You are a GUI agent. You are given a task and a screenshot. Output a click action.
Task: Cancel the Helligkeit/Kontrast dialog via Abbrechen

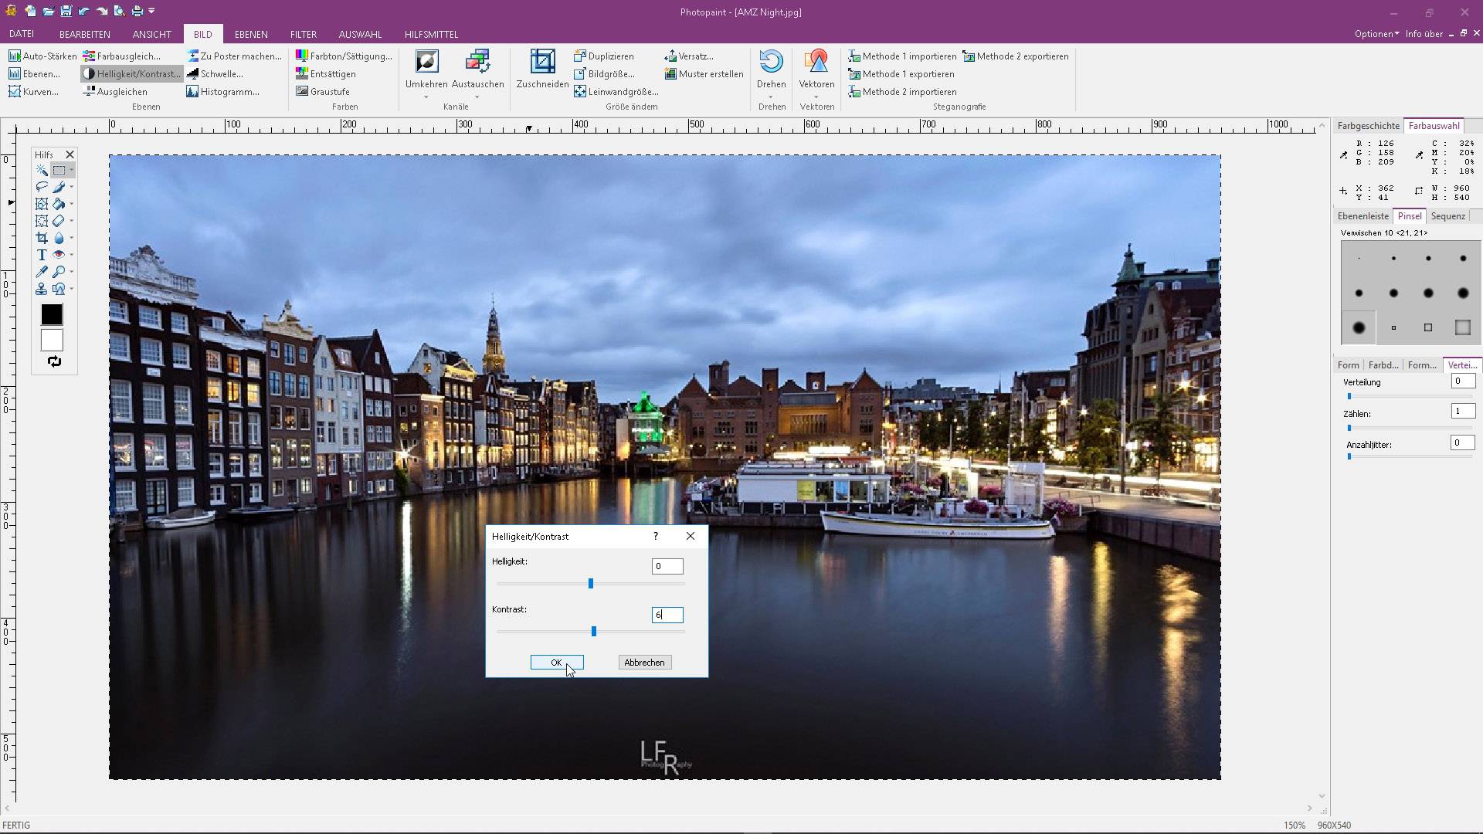tap(644, 663)
